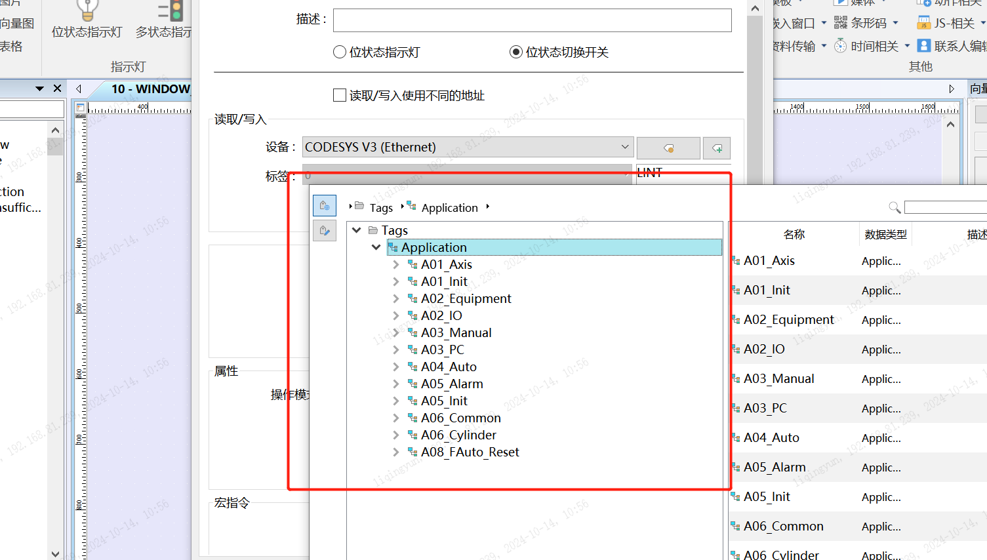Expand the A05_Alarm node arrow

click(x=395, y=384)
